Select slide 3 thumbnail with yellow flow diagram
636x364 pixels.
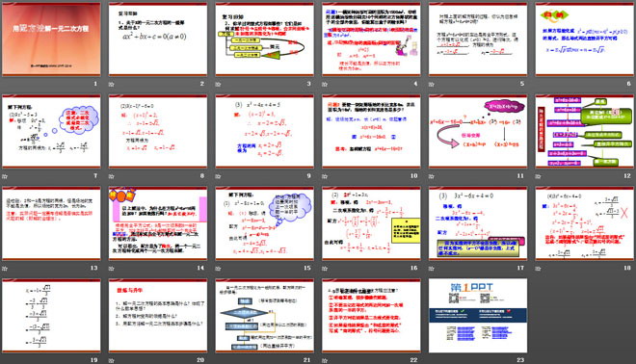click(264, 39)
